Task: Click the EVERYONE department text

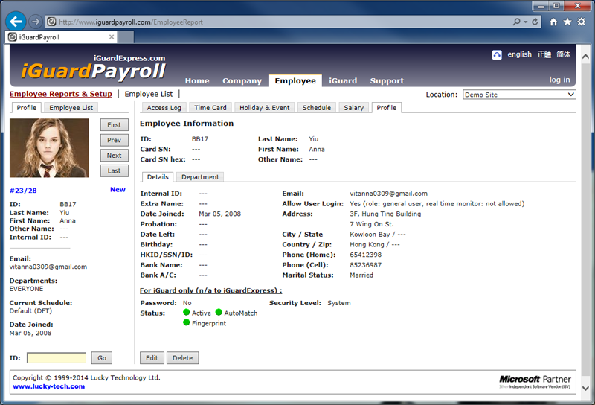Action: click(26, 289)
